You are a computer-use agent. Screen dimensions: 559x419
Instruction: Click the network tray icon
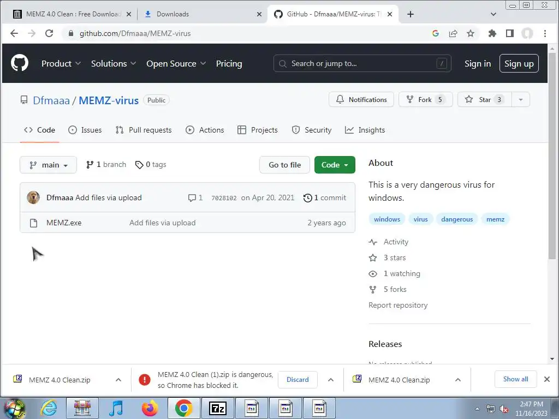click(x=491, y=409)
